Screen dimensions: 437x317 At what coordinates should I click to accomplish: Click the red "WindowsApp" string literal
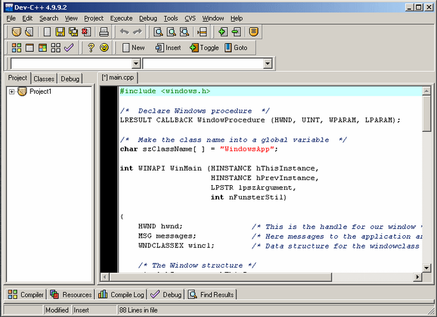pos(247,149)
